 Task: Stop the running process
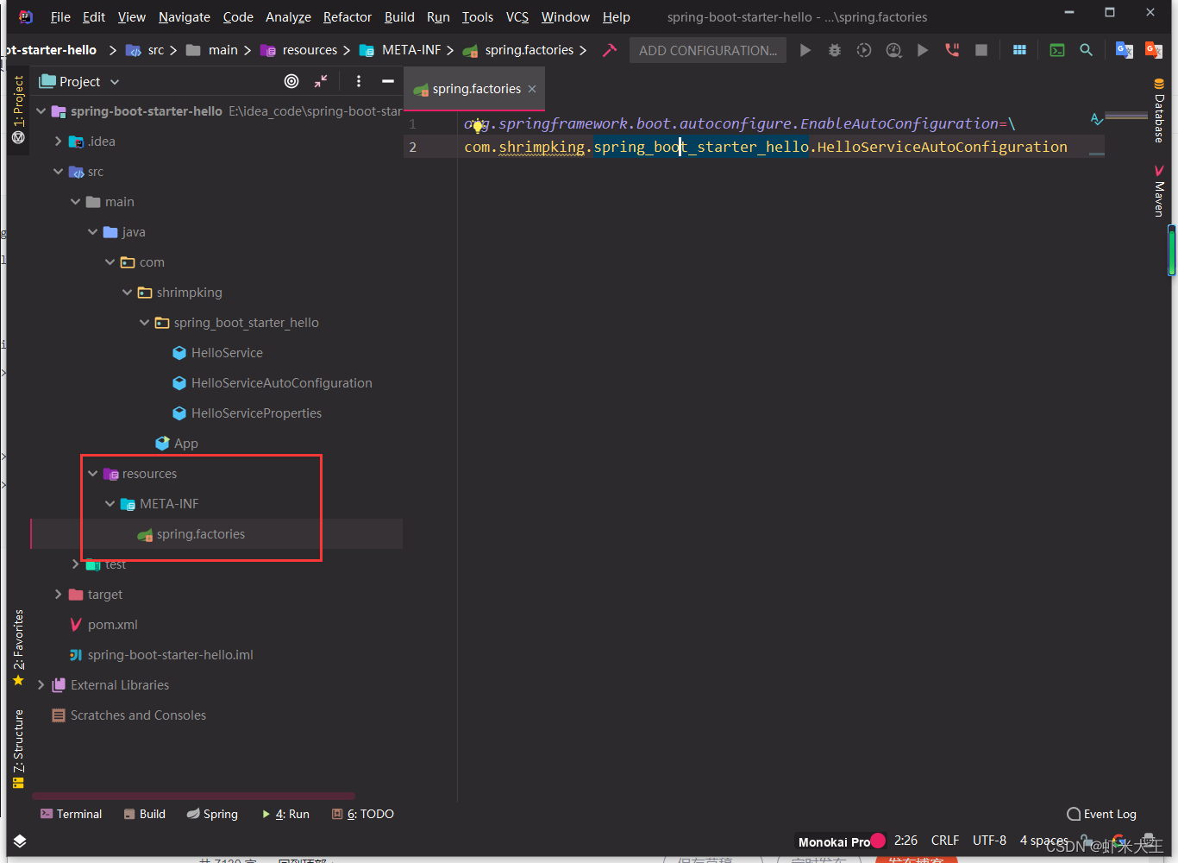pos(981,50)
